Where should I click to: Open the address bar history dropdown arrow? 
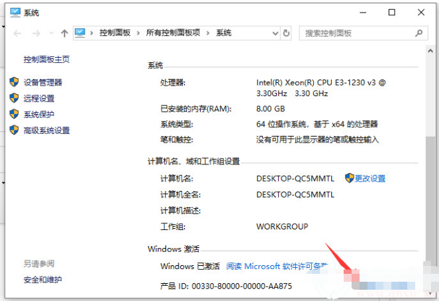pyautogui.click(x=275, y=32)
